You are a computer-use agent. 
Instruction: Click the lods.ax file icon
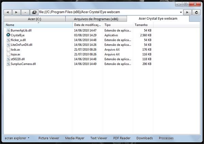pos(8,50)
